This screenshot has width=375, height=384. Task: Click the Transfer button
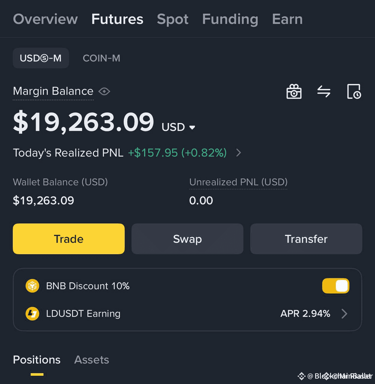click(x=306, y=239)
